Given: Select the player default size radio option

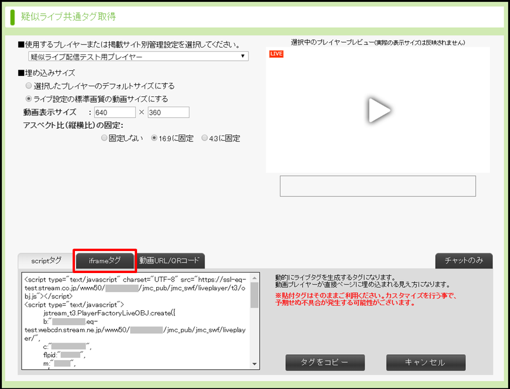Looking at the screenshot, I should pyautogui.click(x=29, y=86).
